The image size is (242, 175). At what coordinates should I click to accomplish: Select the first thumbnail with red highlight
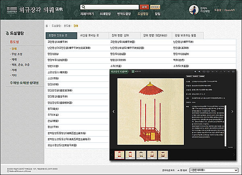click(119, 155)
